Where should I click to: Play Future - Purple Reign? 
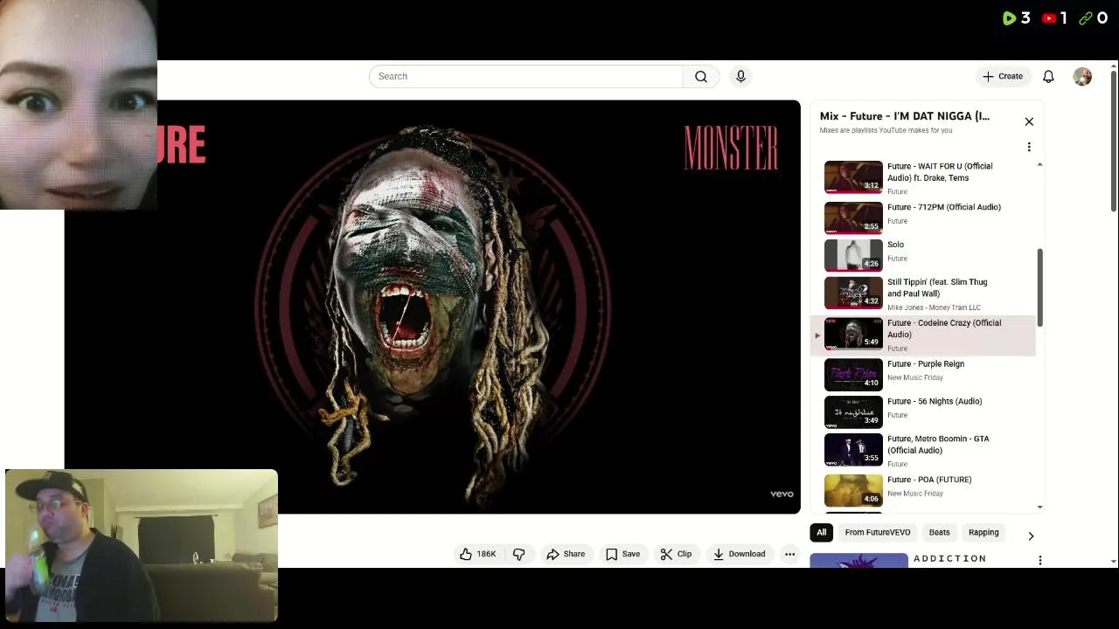point(926,363)
